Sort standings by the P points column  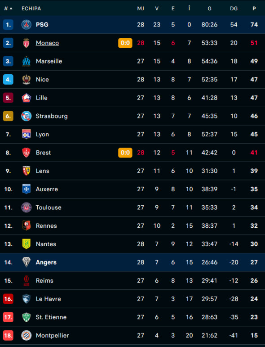[x=254, y=9]
